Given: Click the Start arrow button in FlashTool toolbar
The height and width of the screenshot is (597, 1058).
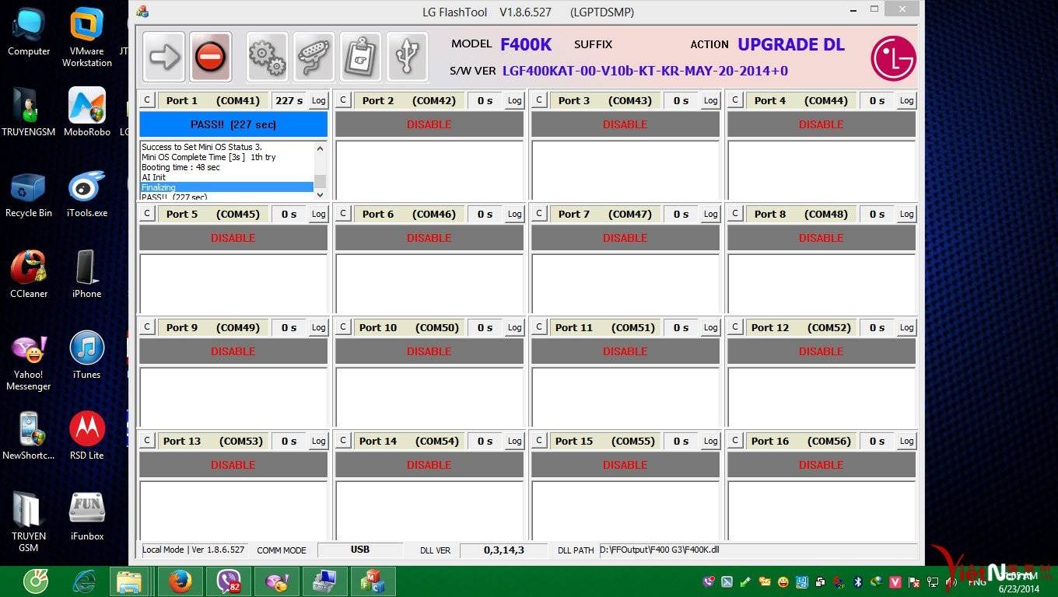Looking at the screenshot, I should (x=164, y=57).
